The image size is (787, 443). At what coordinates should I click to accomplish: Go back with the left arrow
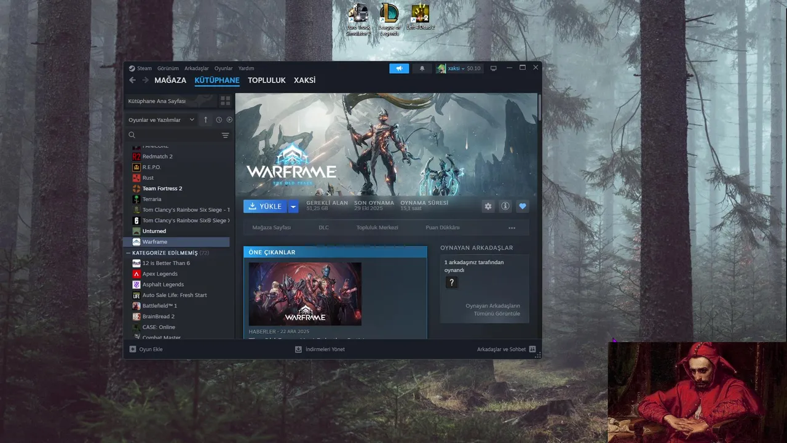pyautogui.click(x=132, y=80)
